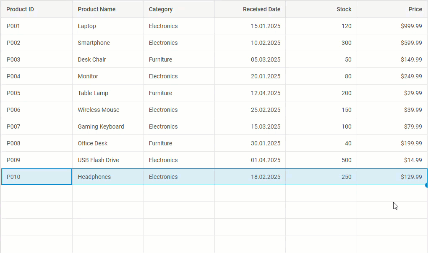This screenshot has height=253, width=428.
Task: Select cell P003
Action: click(x=37, y=59)
